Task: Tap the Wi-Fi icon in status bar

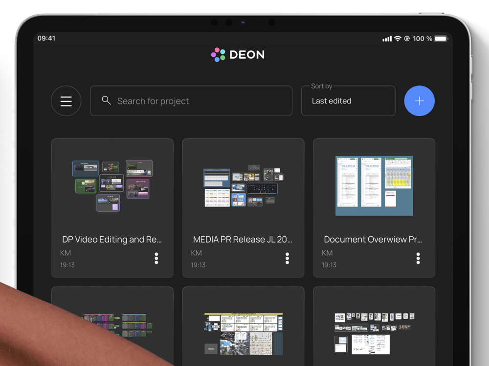Action: [398, 39]
